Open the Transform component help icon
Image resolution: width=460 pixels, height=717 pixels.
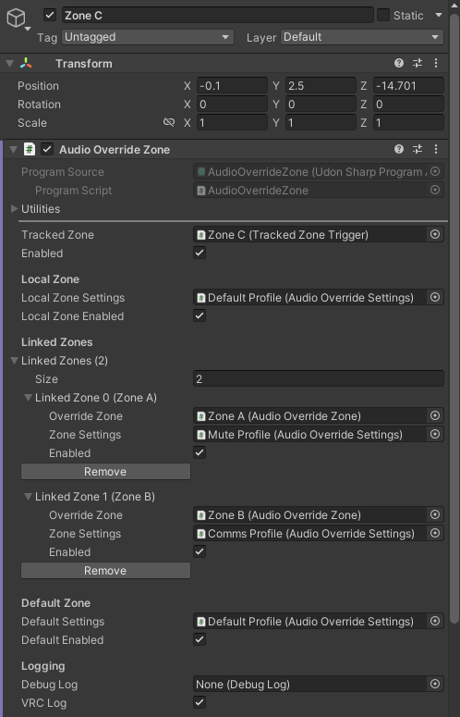(x=399, y=63)
